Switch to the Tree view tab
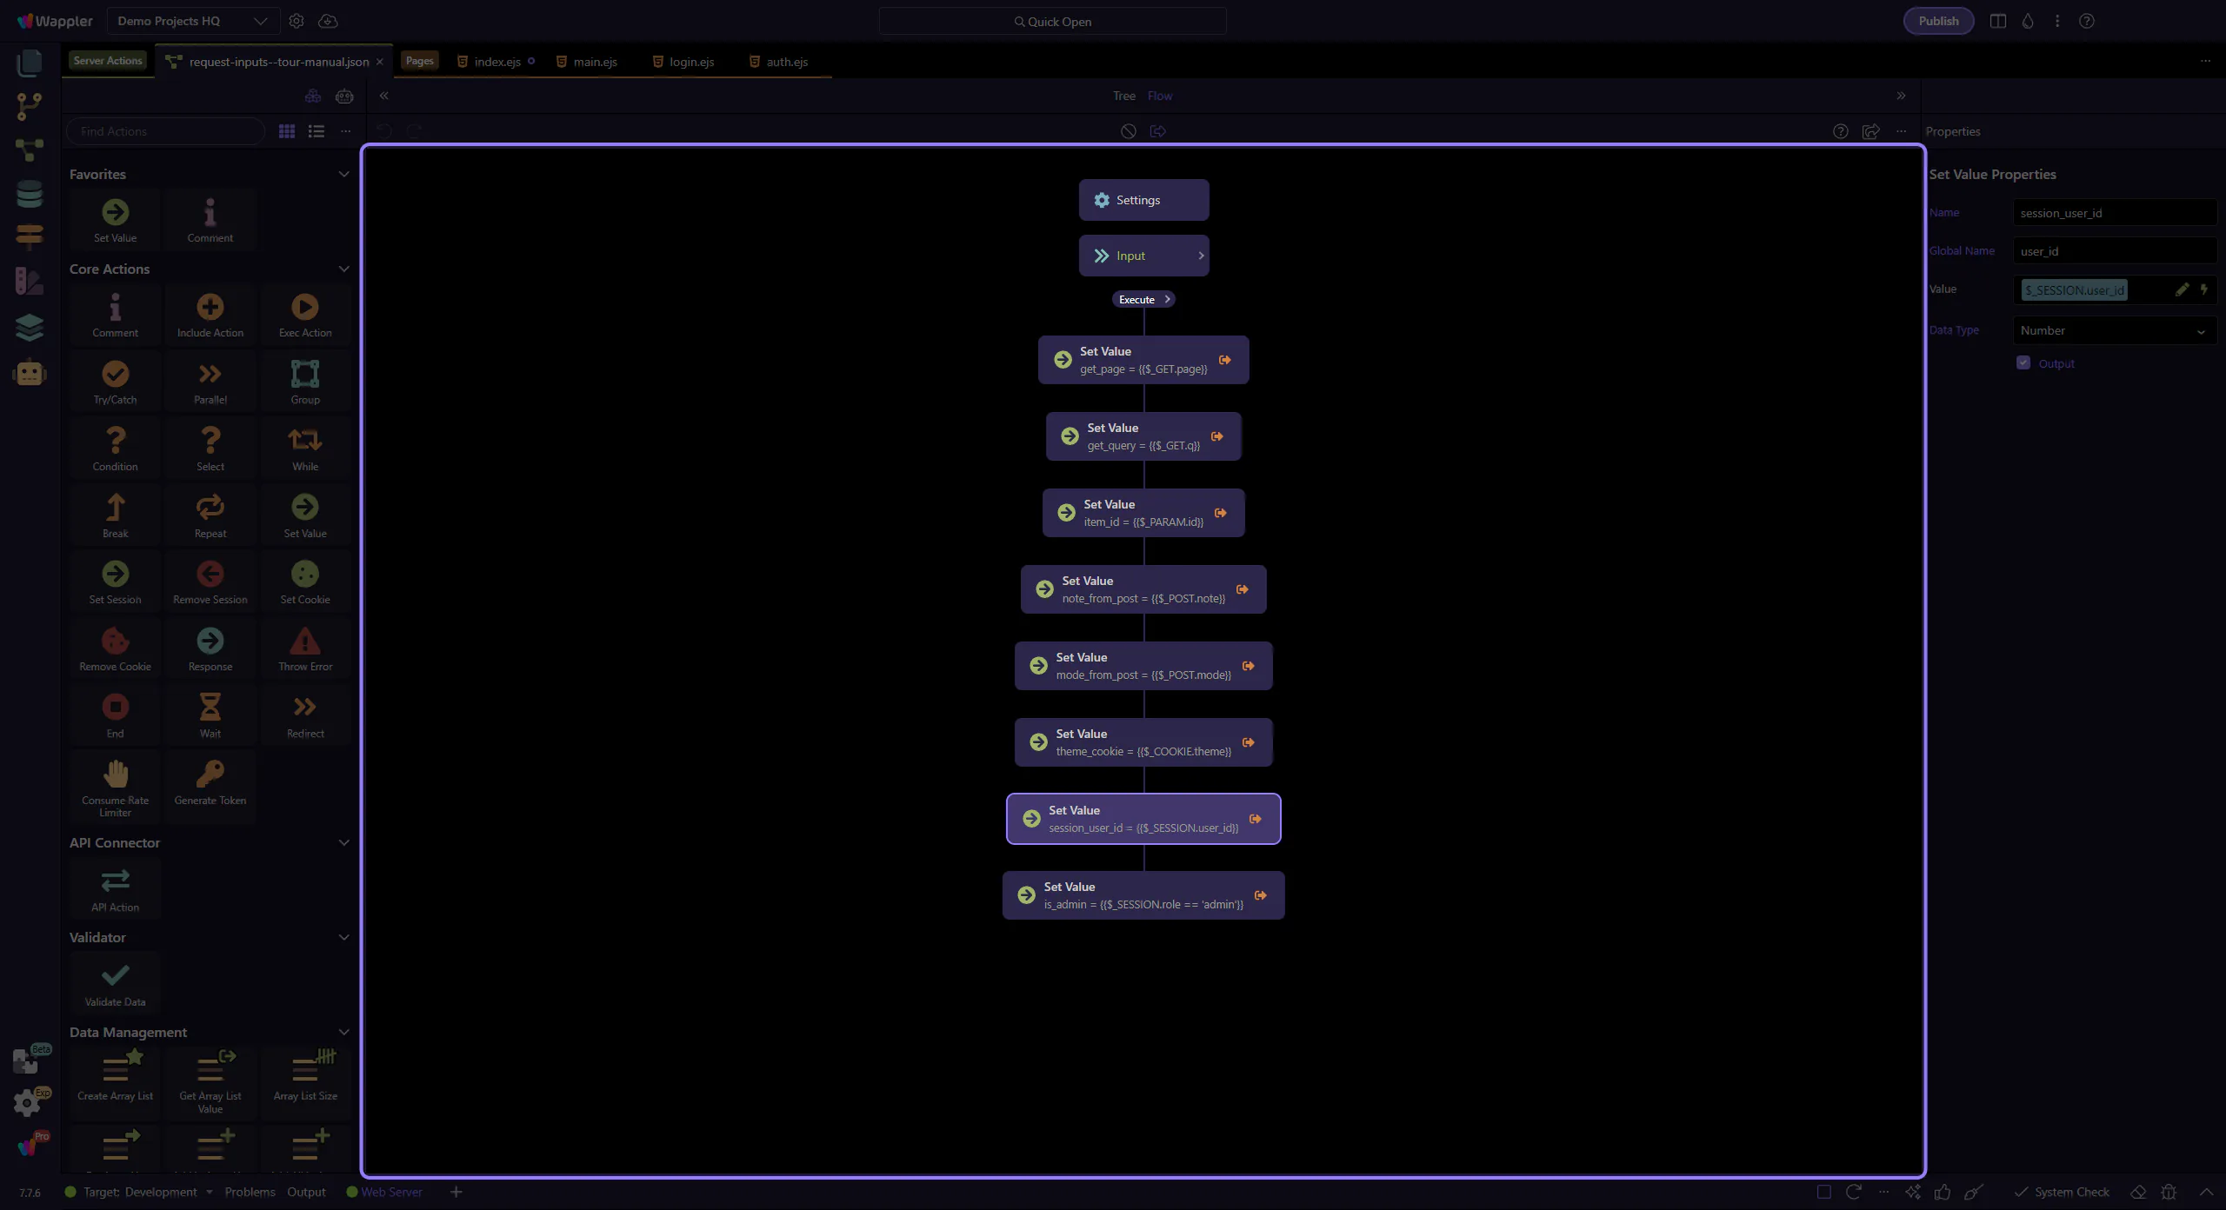Viewport: 2226px width, 1210px height. click(x=1123, y=96)
